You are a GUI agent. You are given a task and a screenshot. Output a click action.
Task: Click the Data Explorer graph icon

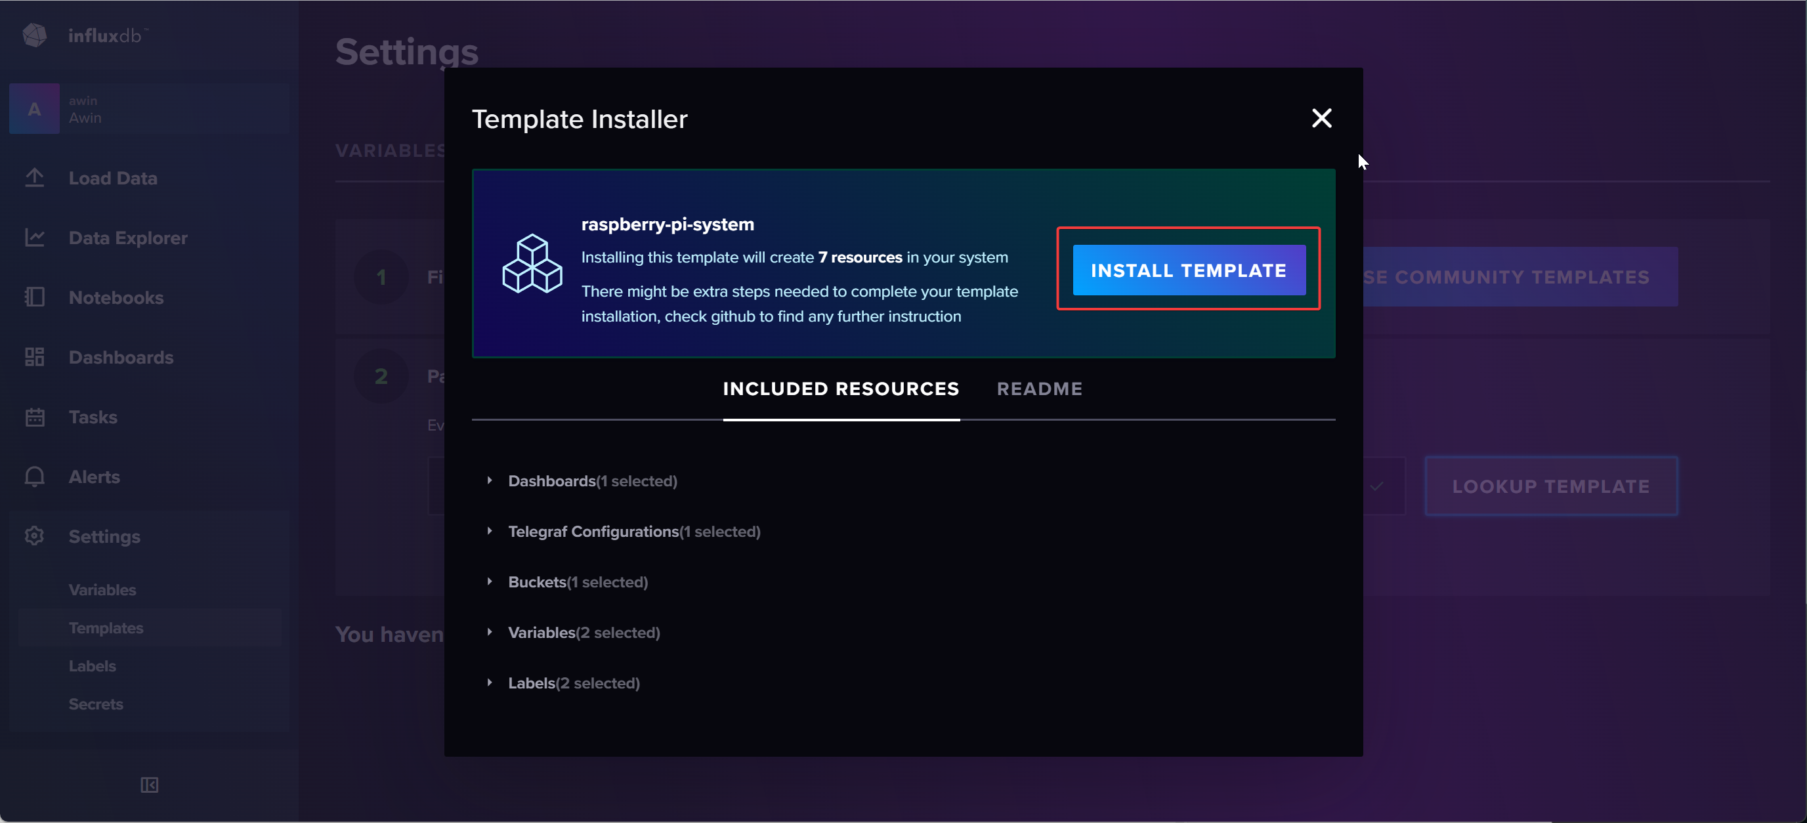34,238
